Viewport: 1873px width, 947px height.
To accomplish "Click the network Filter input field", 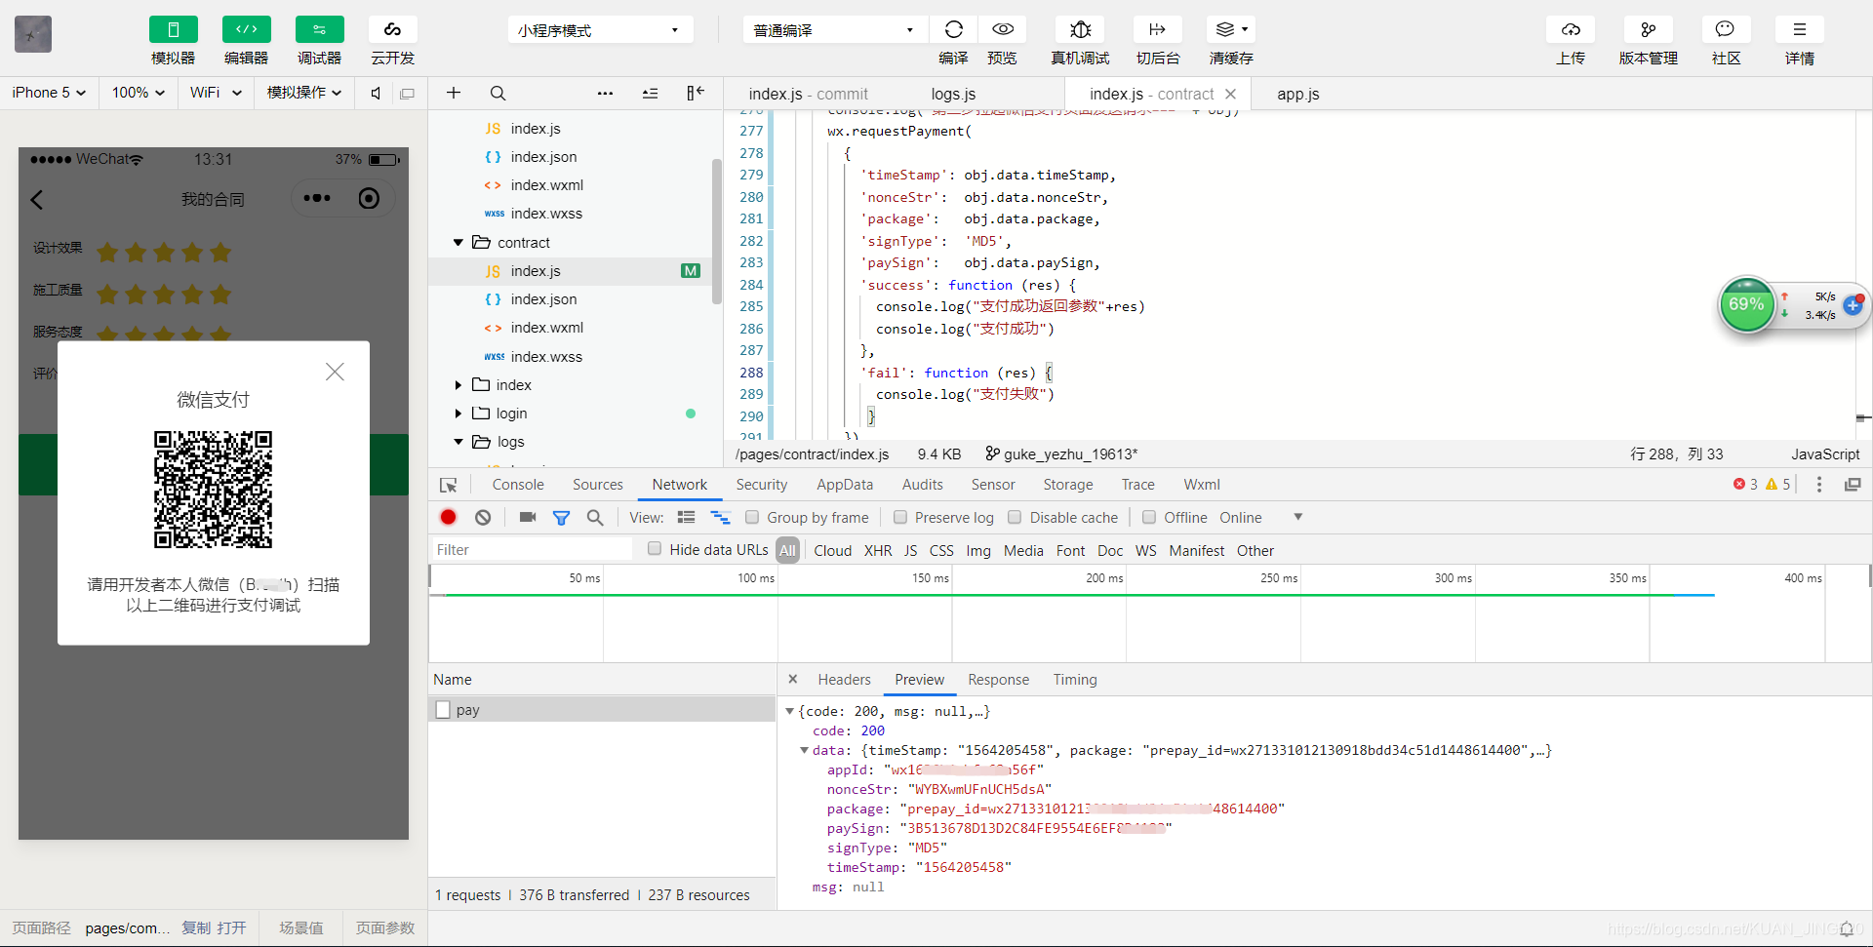I will point(533,550).
